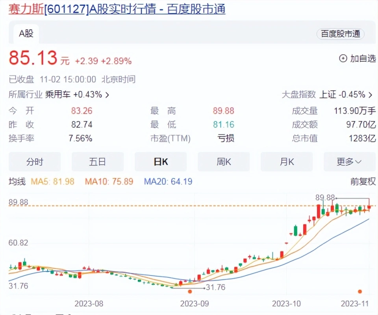The width and height of the screenshot is (378, 315).
Task: Click the 2023-11 date axis label
Action: click(355, 304)
